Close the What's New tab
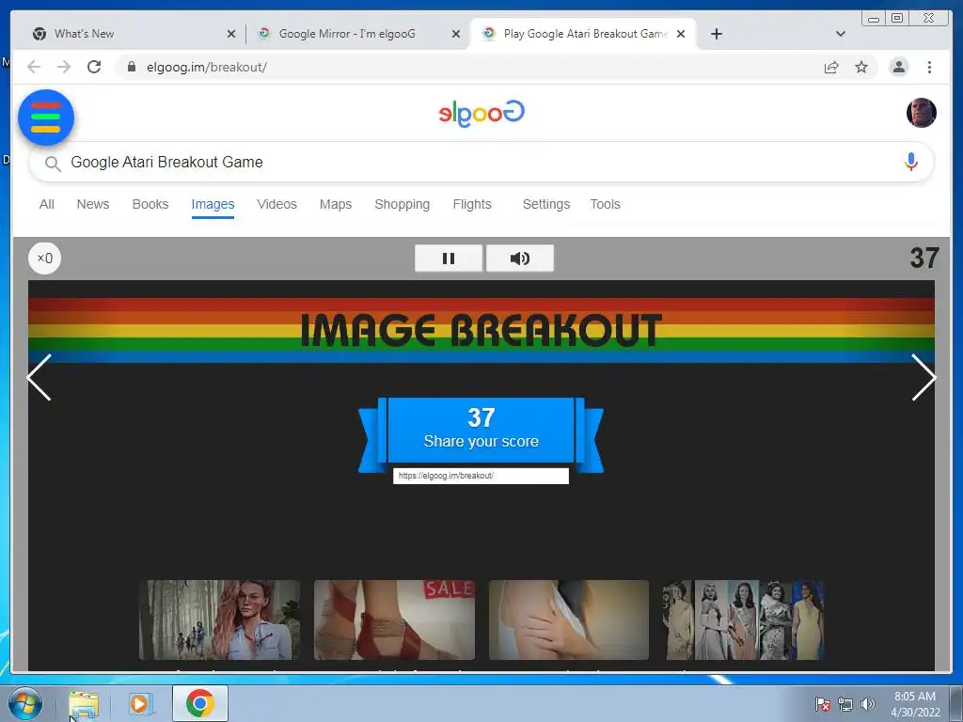The height and width of the screenshot is (722, 963). (231, 35)
